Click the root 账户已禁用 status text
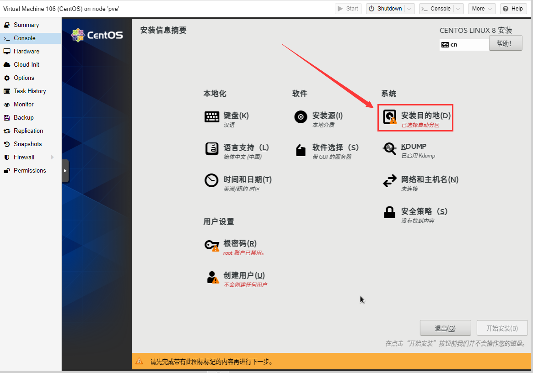The height and width of the screenshot is (373, 533). [244, 253]
